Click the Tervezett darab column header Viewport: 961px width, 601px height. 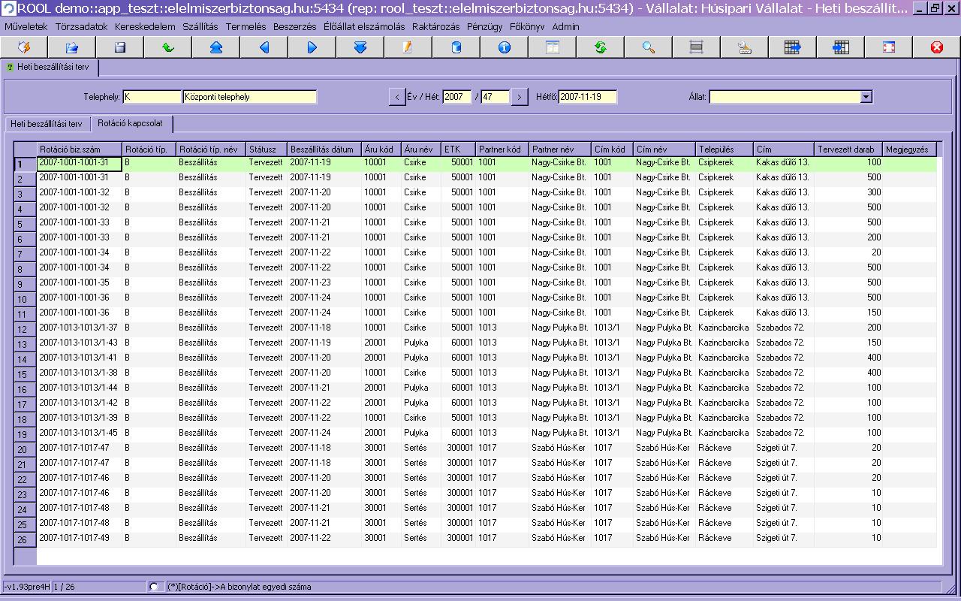pos(849,149)
